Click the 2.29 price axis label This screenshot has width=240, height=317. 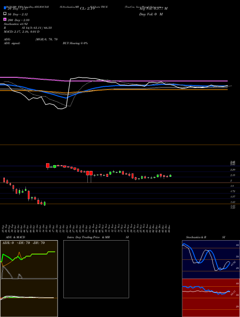click(233, 170)
